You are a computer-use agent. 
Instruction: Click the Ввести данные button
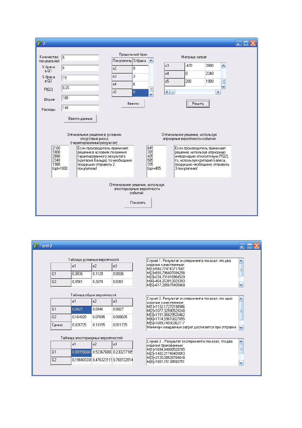80,118
